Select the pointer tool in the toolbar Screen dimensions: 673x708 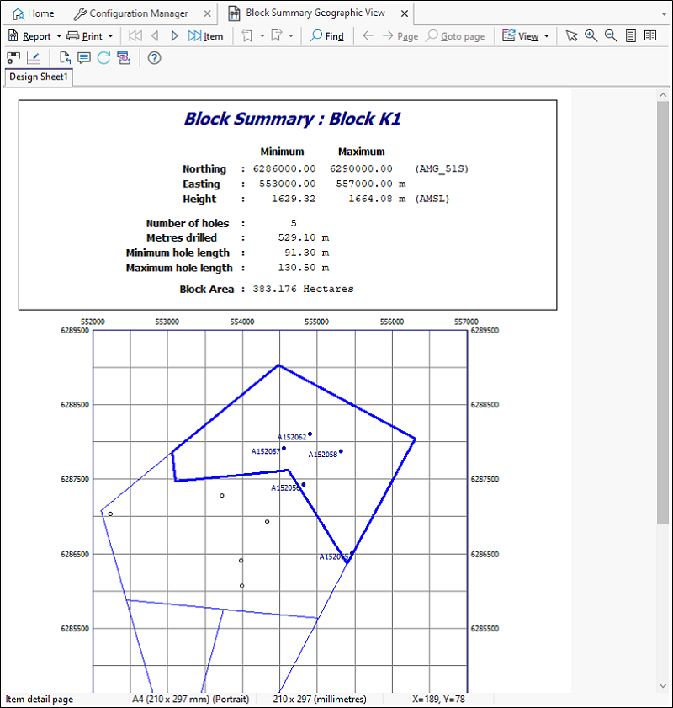[x=571, y=35]
